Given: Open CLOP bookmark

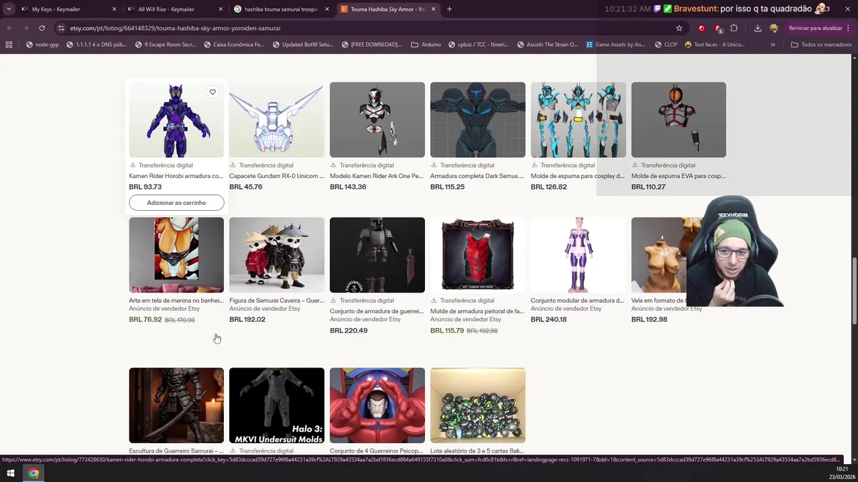Looking at the screenshot, I should click(664, 44).
